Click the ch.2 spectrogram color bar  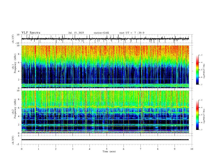tap(197, 115)
